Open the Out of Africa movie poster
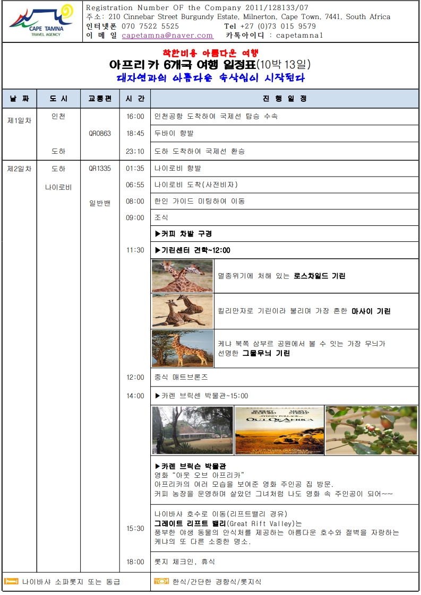 click(279, 431)
